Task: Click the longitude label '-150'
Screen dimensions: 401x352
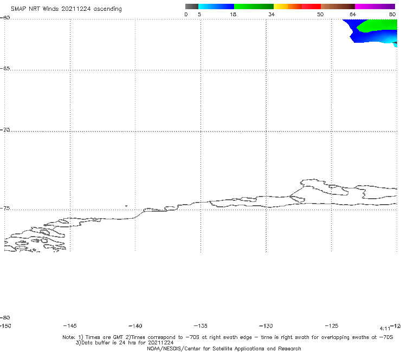Action: pos(5,326)
